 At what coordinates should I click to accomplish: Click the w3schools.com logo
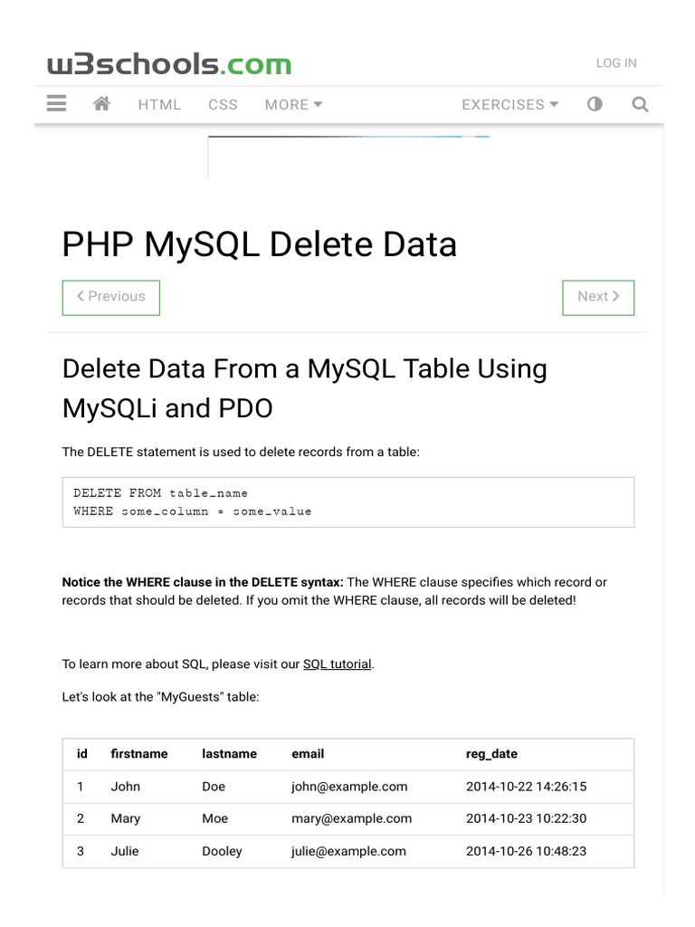[x=169, y=64]
